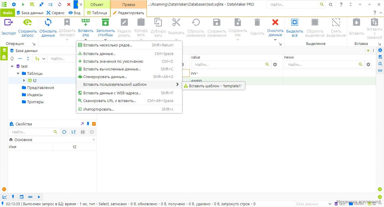Click the 'tables' breadcrumb in the status bar
This screenshot has width=384, height=207.
[x=359, y=204]
